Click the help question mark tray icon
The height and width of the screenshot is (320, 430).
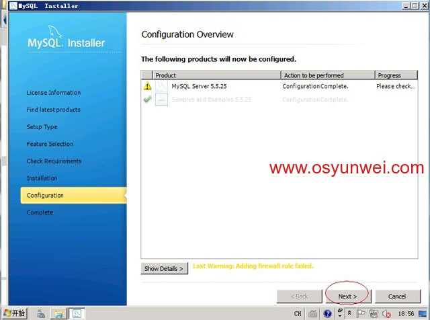coord(328,313)
